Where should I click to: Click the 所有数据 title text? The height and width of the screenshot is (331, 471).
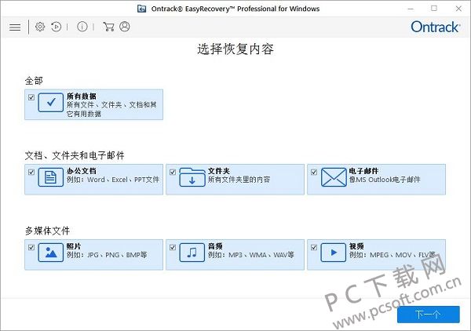tap(82, 96)
